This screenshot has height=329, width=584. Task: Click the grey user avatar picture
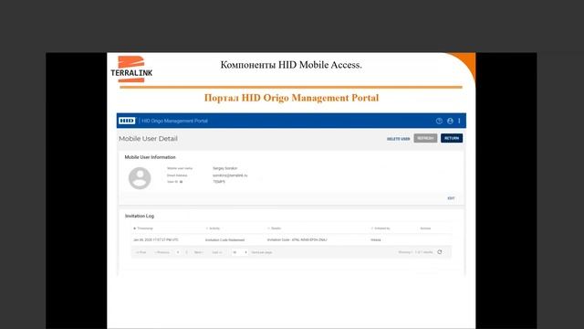(140, 178)
